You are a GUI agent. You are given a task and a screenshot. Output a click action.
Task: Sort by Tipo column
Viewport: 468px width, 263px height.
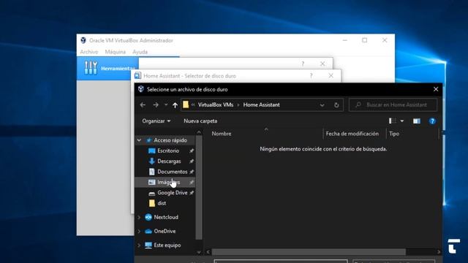tap(394, 134)
